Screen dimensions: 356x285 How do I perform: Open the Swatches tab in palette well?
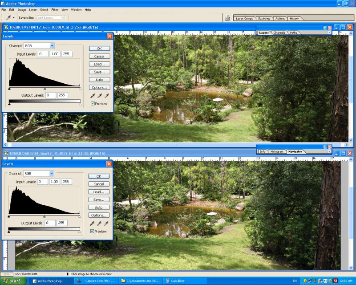pos(264,18)
